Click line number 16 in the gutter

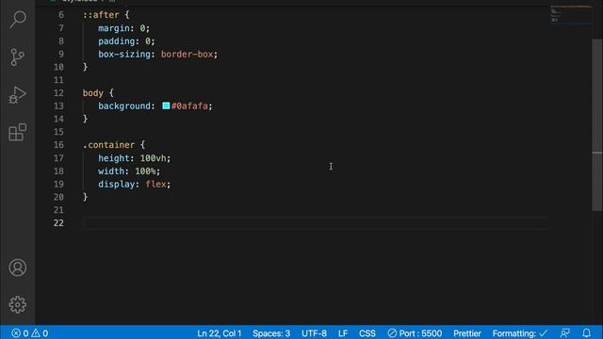pos(58,145)
